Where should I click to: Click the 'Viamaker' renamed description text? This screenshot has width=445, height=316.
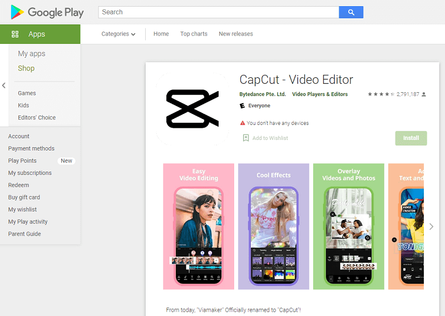(x=233, y=310)
